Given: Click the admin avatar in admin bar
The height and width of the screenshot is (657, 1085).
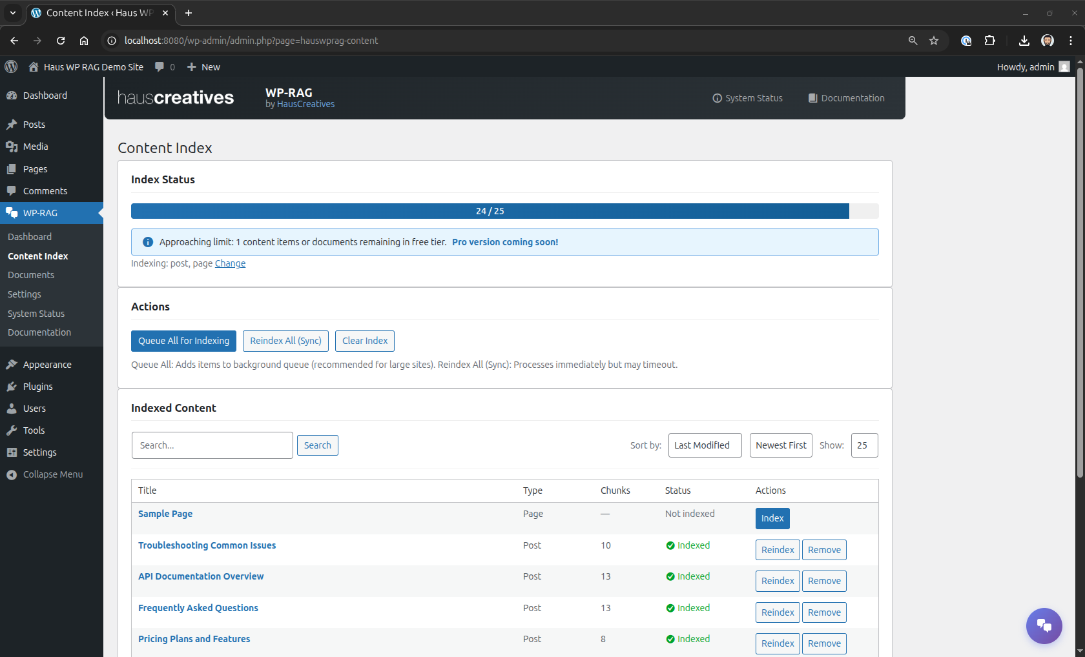Looking at the screenshot, I should pos(1064,66).
